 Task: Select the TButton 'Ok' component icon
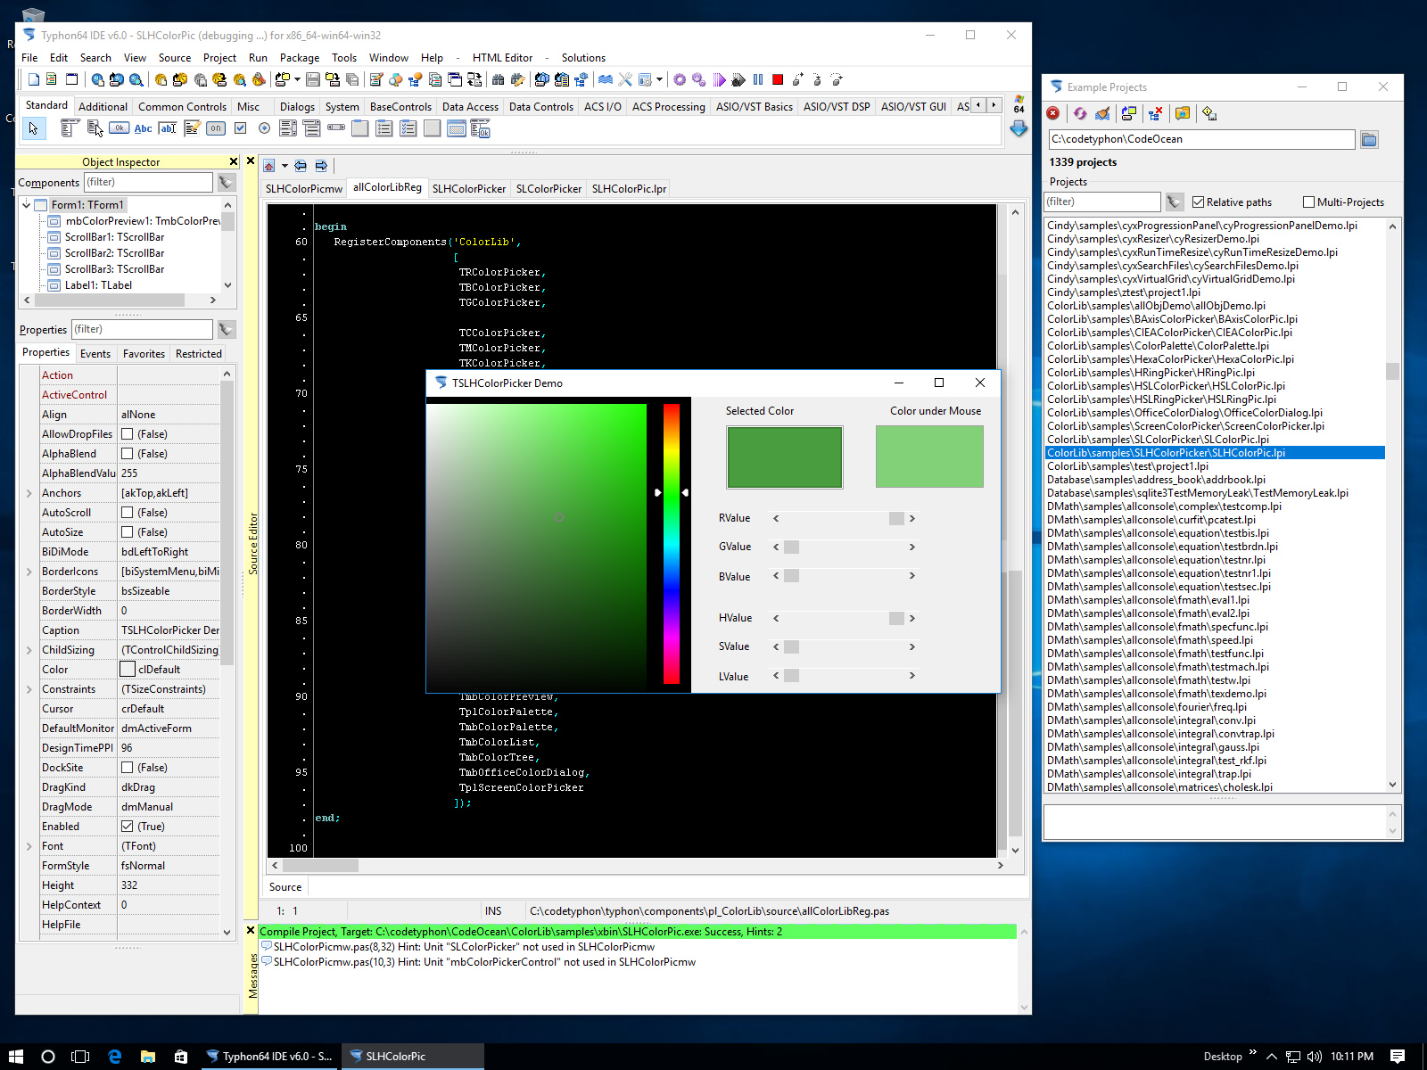coord(119,128)
